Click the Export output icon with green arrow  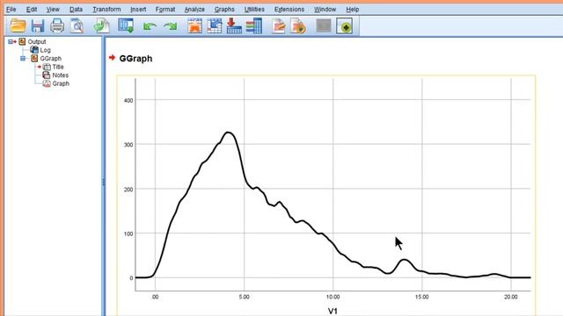(102, 25)
